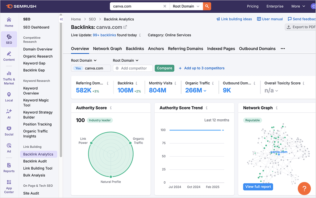Image resolution: width=316 pixels, height=198 pixels.
Task: Open the Root Domain search scope dropdown
Action: 186,6
